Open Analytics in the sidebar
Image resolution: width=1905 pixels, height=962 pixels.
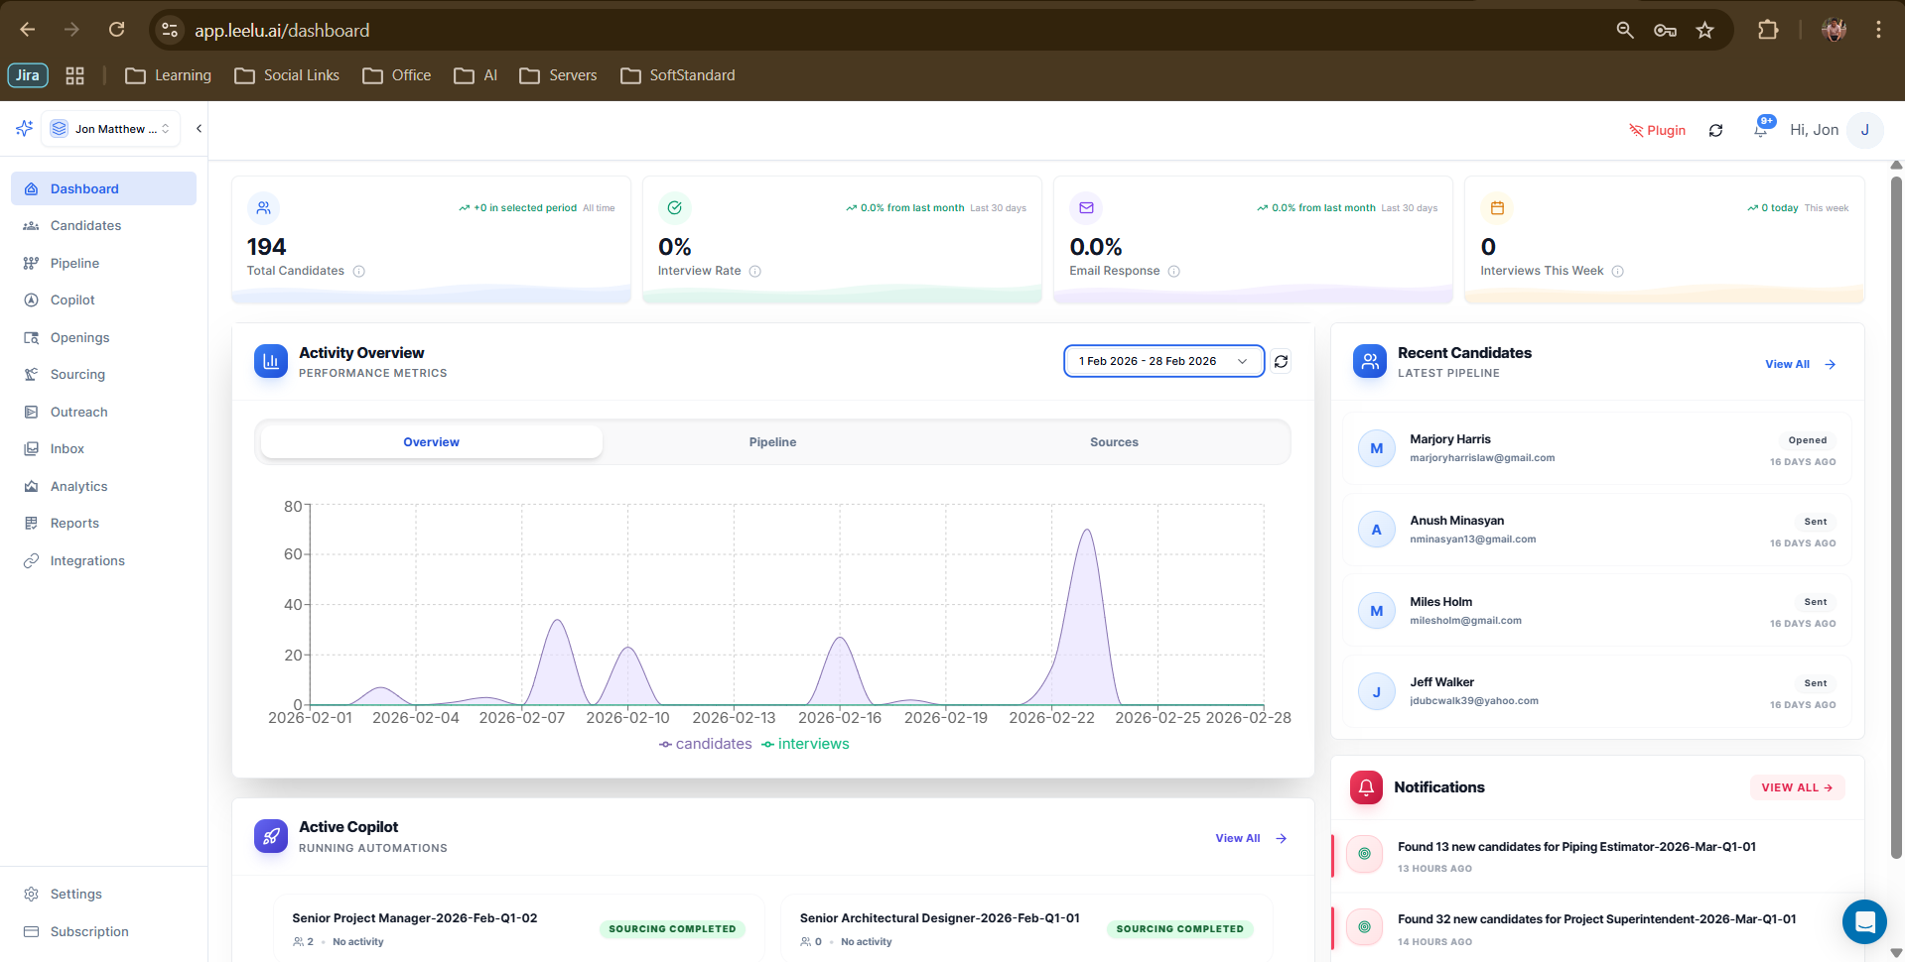pyautogui.click(x=79, y=487)
